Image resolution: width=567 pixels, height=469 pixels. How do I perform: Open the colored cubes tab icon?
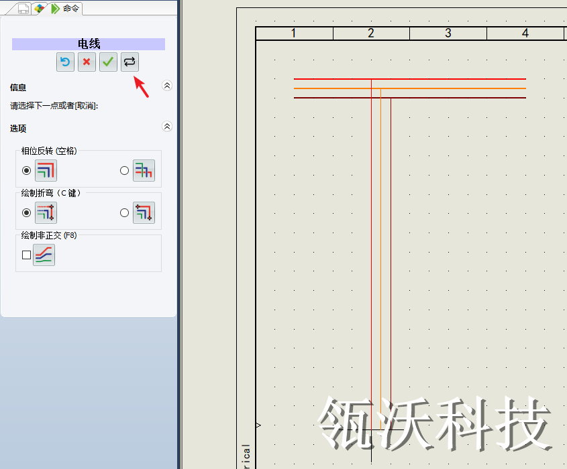point(40,8)
